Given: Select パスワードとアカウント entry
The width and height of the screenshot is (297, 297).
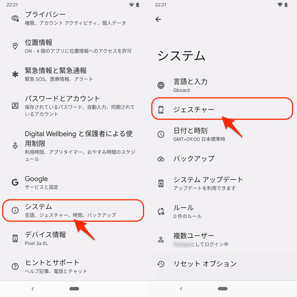Looking at the screenshot, I should click(74, 106).
